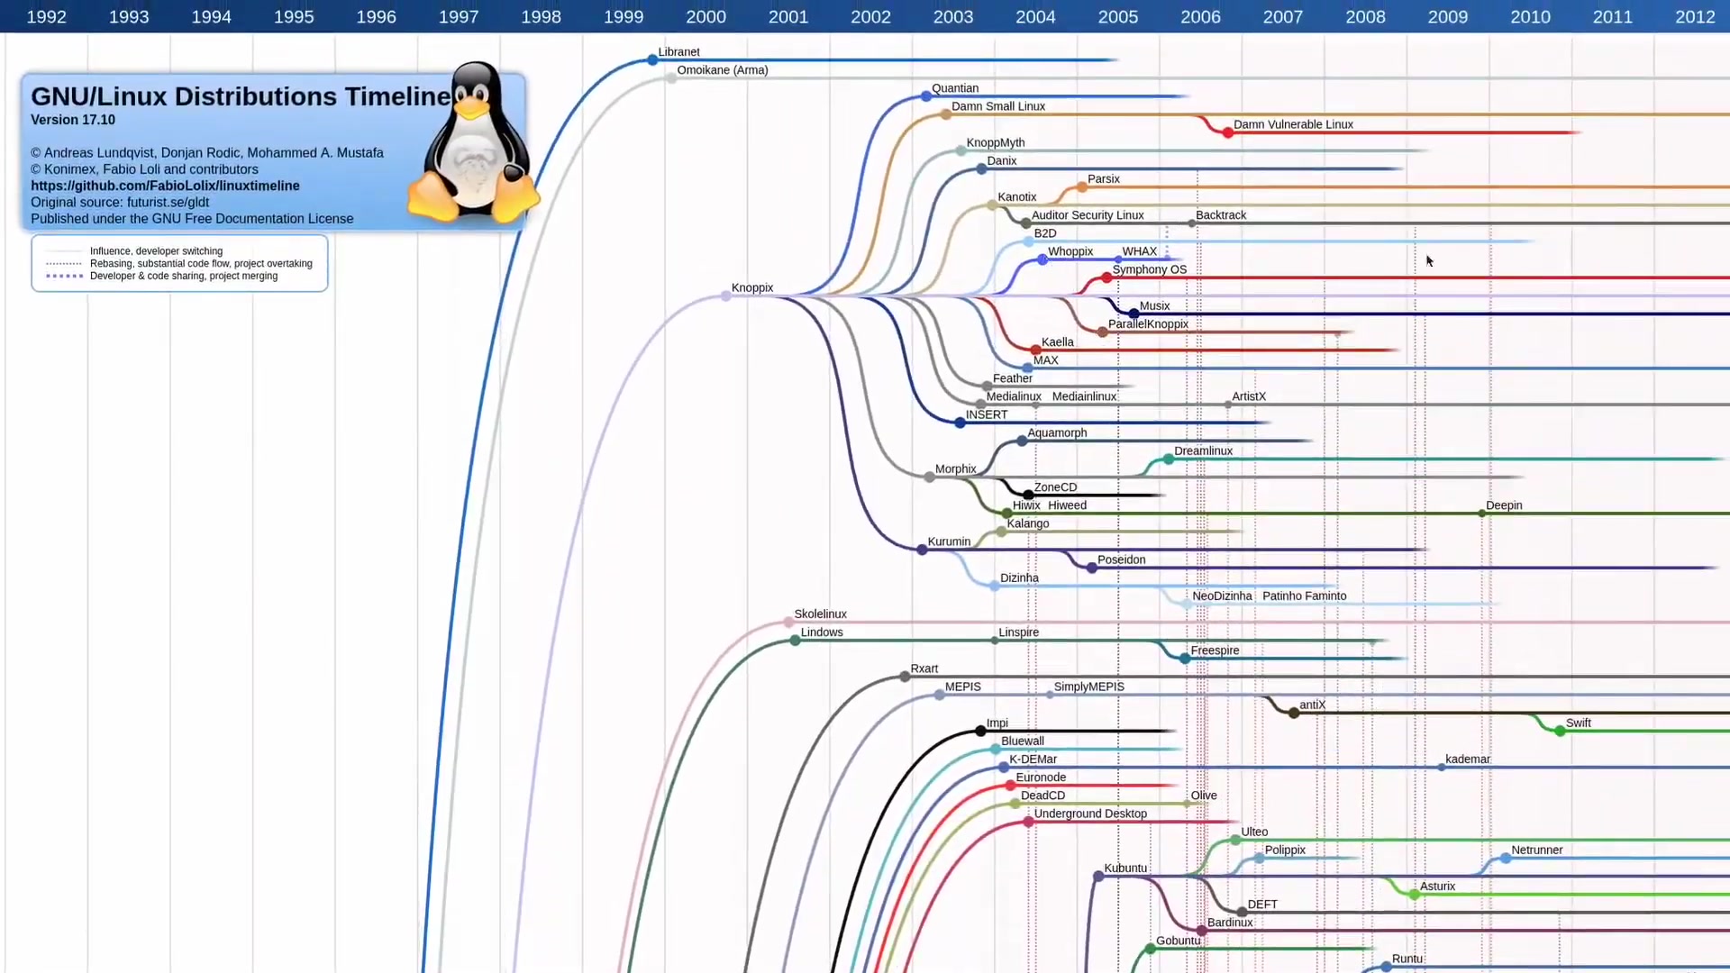Click the Whoppix label
This screenshot has height=973, width=1730.
(x=1070, y=251)
